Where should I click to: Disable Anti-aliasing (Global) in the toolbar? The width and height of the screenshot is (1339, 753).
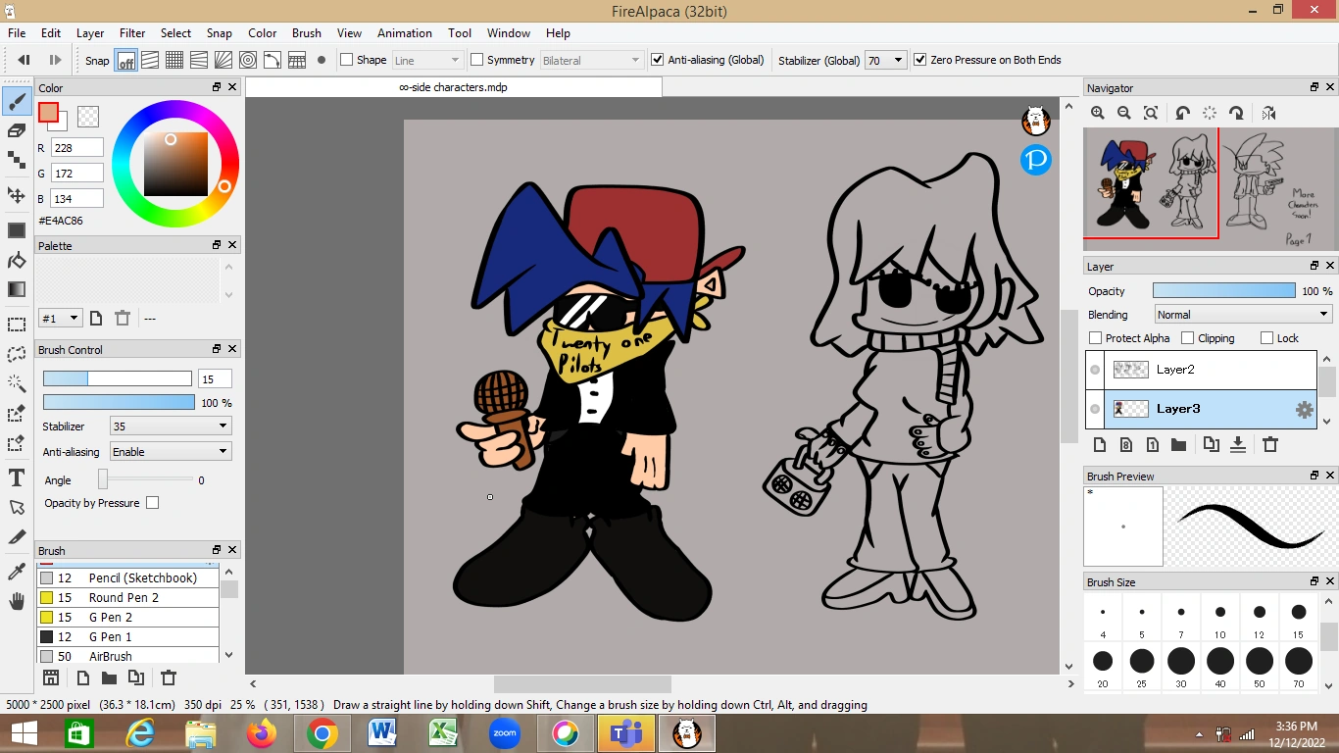(x=657, y=60)
